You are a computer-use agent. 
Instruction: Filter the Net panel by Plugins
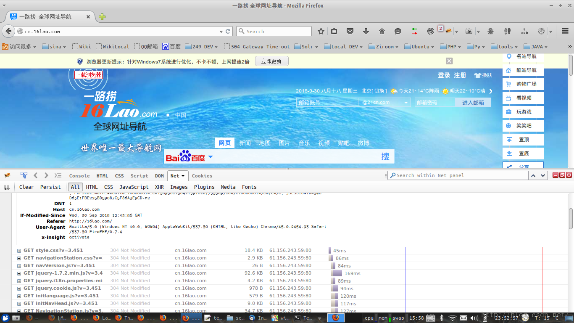(x=204, y=187)
